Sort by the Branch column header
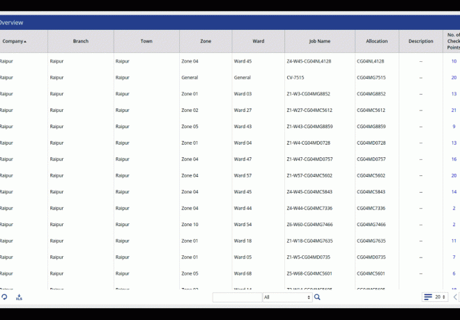 pos(81,41)
